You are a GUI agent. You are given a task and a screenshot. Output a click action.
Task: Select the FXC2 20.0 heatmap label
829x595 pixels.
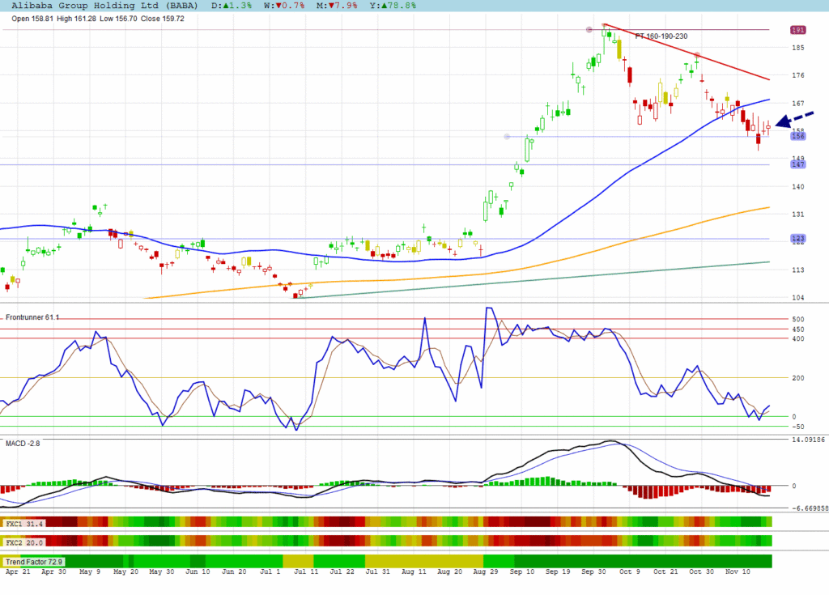point(24,541)
